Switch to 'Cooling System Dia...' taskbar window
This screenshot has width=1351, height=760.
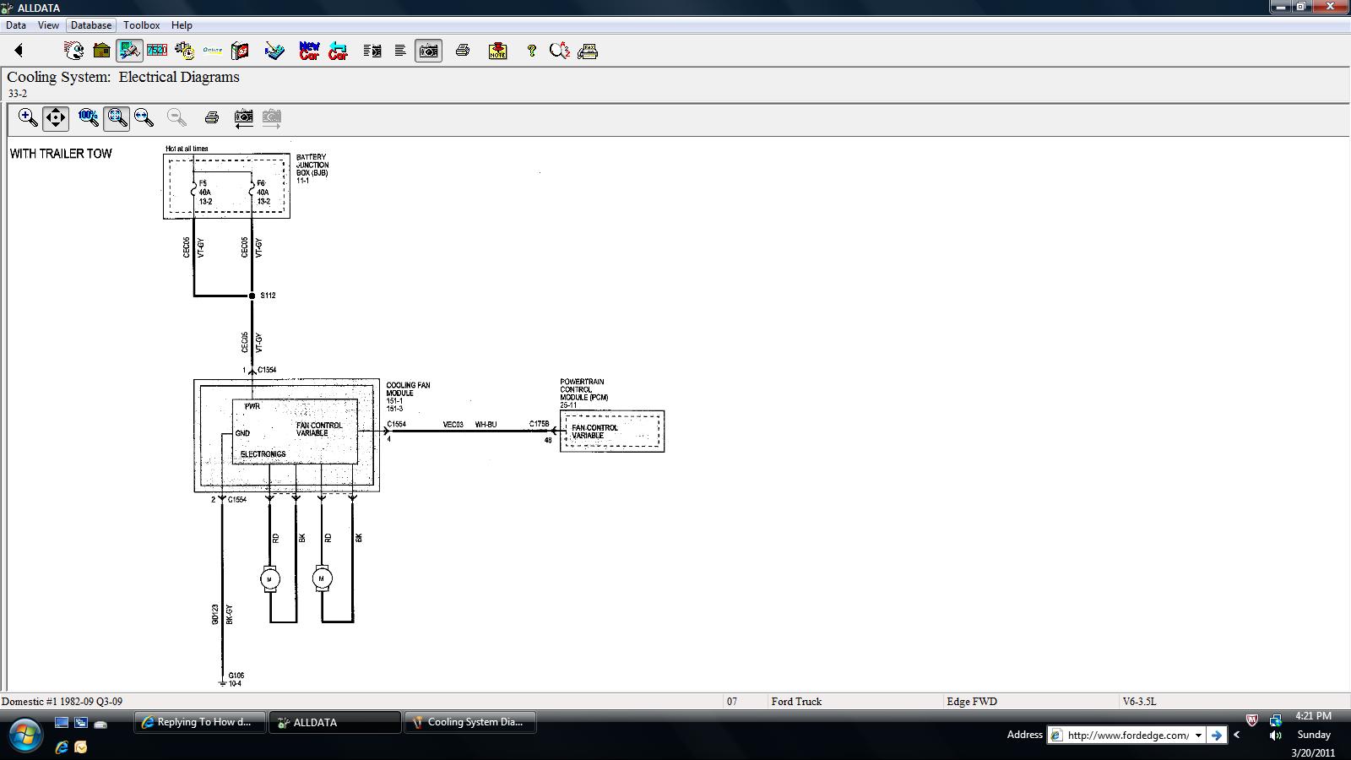click(x=470, y=722)
